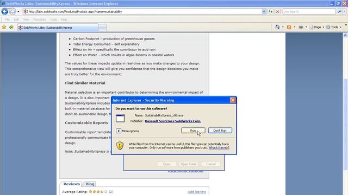Expand More options in Security Warning
This screenshot has width=348, height=195.
click(x=128, y=131)
